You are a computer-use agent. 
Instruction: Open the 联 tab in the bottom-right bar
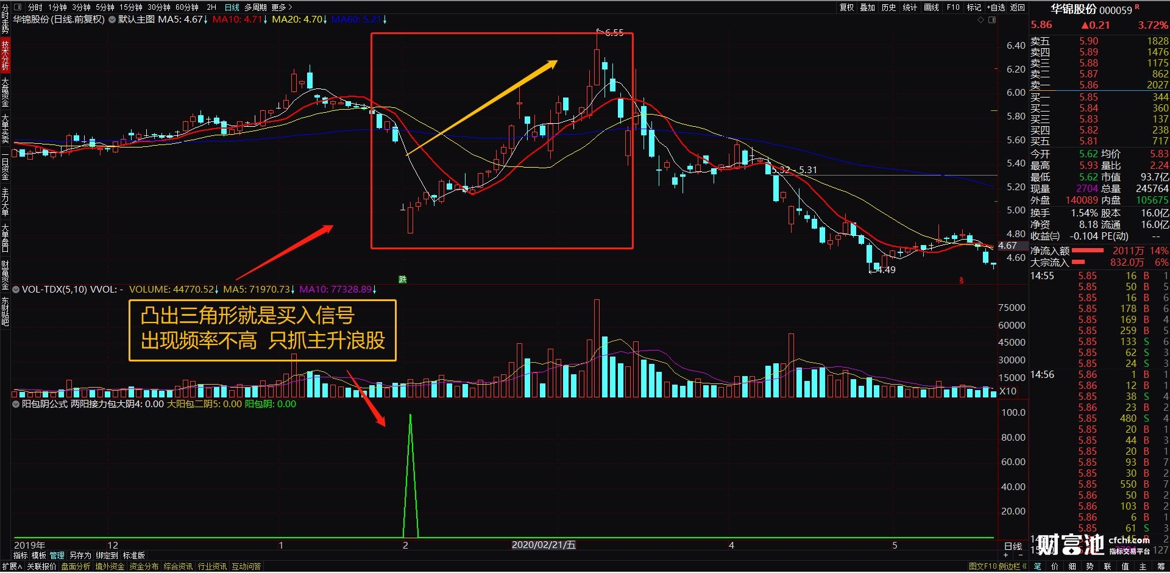1108,566
